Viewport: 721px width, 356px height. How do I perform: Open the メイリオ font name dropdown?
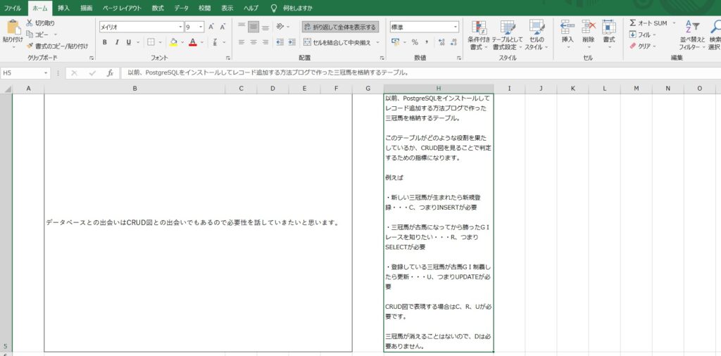181,27
